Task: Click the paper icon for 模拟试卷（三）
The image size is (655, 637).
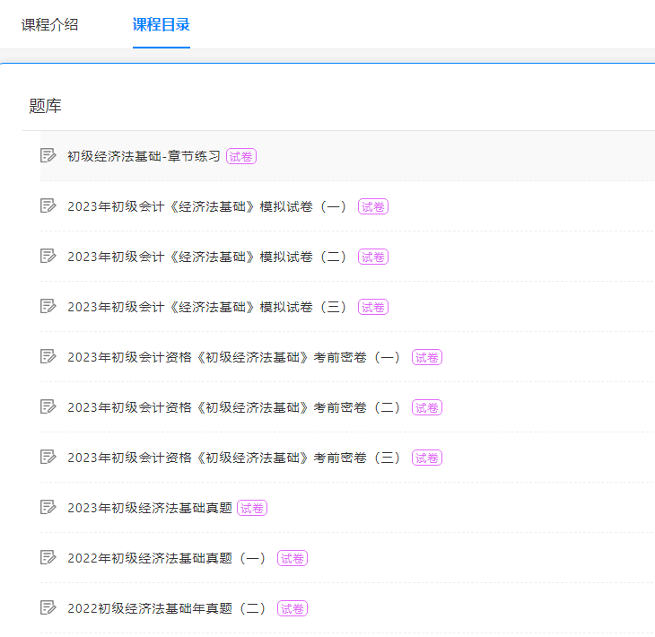Action: click(x=48, y=306)
